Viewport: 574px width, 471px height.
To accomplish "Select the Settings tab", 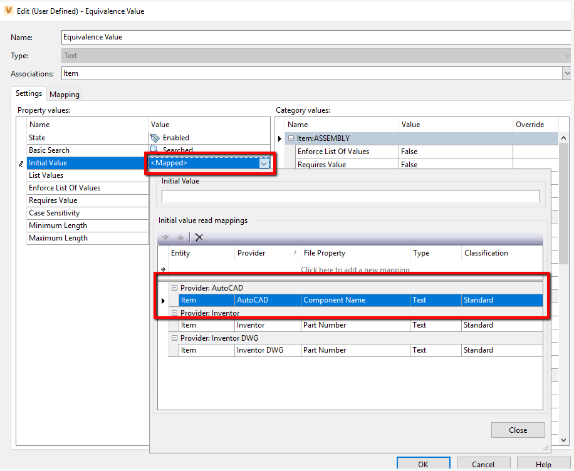I will 28,94.
